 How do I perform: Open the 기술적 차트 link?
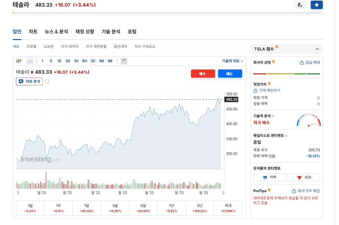click(x=233, y=61)
